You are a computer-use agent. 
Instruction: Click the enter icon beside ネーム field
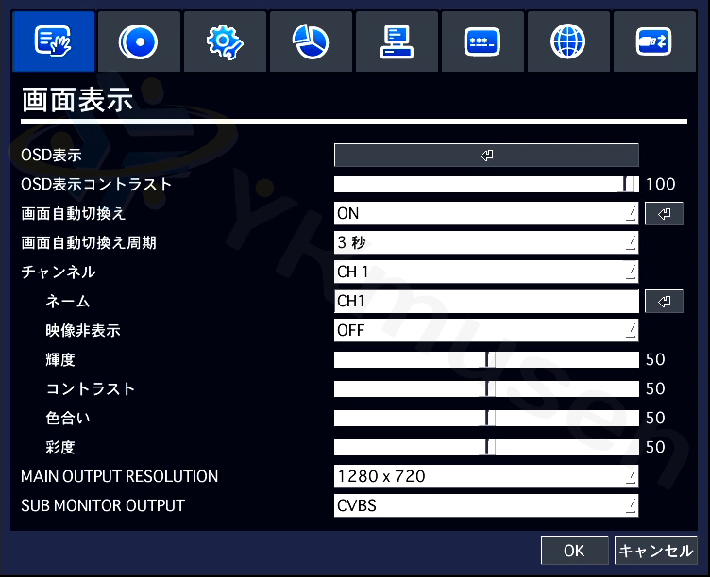coord(664,302)
